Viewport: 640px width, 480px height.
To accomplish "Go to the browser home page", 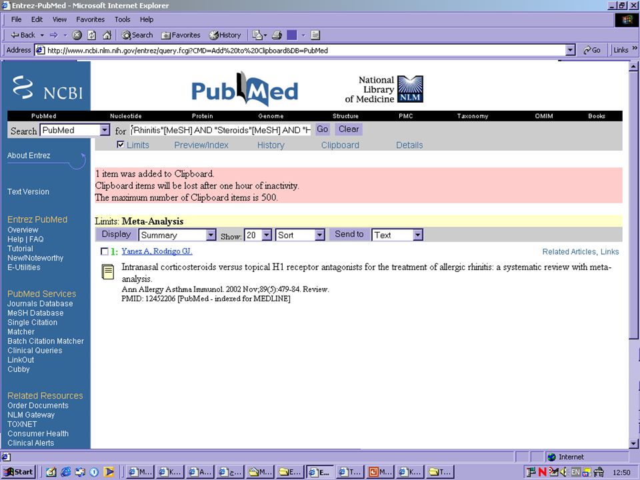I will tap(107, 35).
